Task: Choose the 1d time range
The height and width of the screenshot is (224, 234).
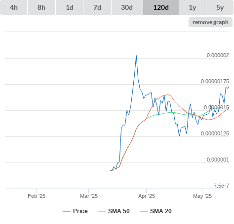Action: [x=70, y=7]
